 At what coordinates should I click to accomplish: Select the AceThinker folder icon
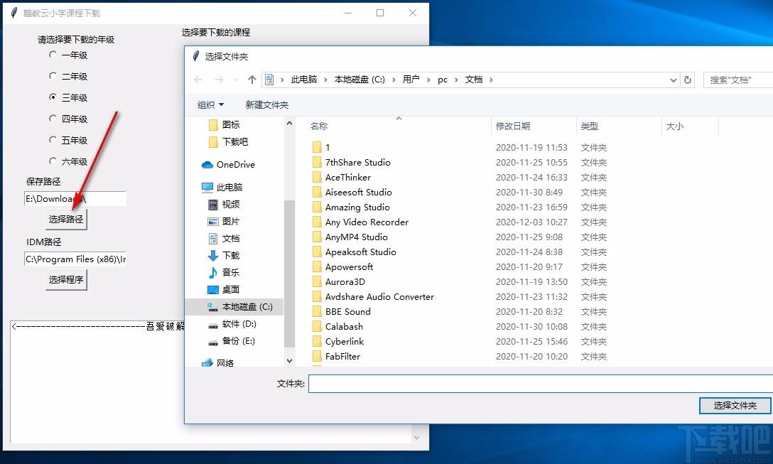tap(317, 177)
